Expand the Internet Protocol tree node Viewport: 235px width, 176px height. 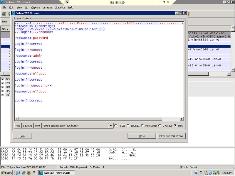tap(3, 87)
